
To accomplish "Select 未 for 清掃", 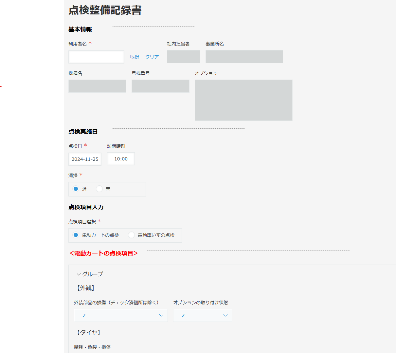I will point(99,189).
